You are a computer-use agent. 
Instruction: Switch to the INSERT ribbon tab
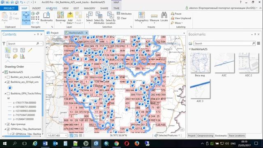click(37, 8)
